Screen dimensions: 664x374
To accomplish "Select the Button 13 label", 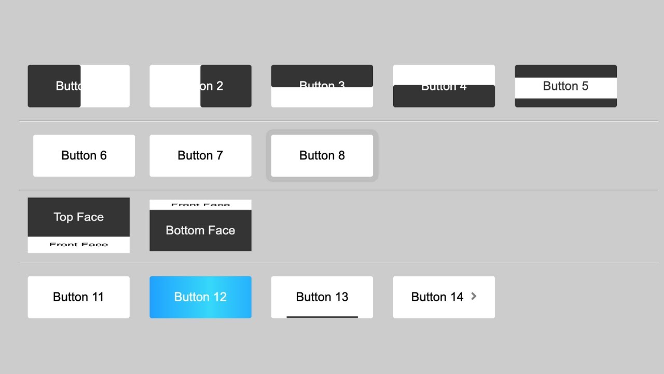I will click(322, 297).
